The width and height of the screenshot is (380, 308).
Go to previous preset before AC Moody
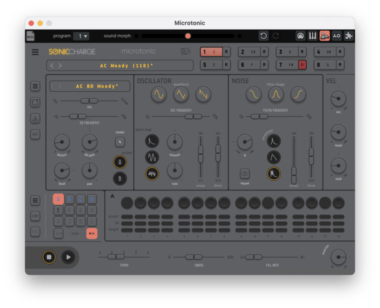pyautogui.click(x=52, y=66)
